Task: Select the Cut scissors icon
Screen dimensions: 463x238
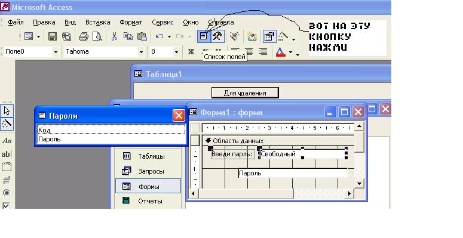Action: (114, 36)
